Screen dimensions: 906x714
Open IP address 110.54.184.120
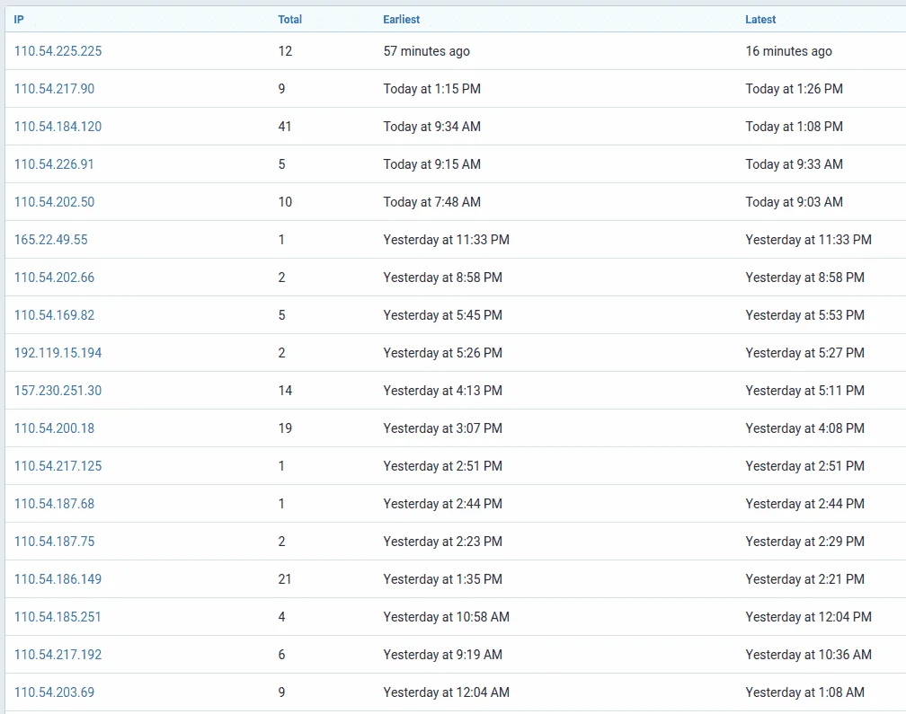click(58, 127)
